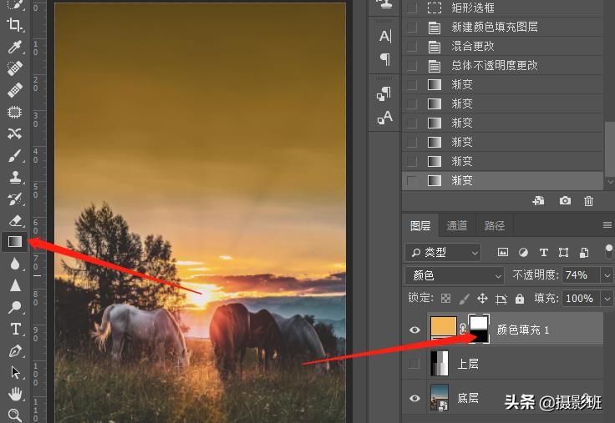
Task: Set history brush source for 矩形选框
Action: [x=412, y=8]
